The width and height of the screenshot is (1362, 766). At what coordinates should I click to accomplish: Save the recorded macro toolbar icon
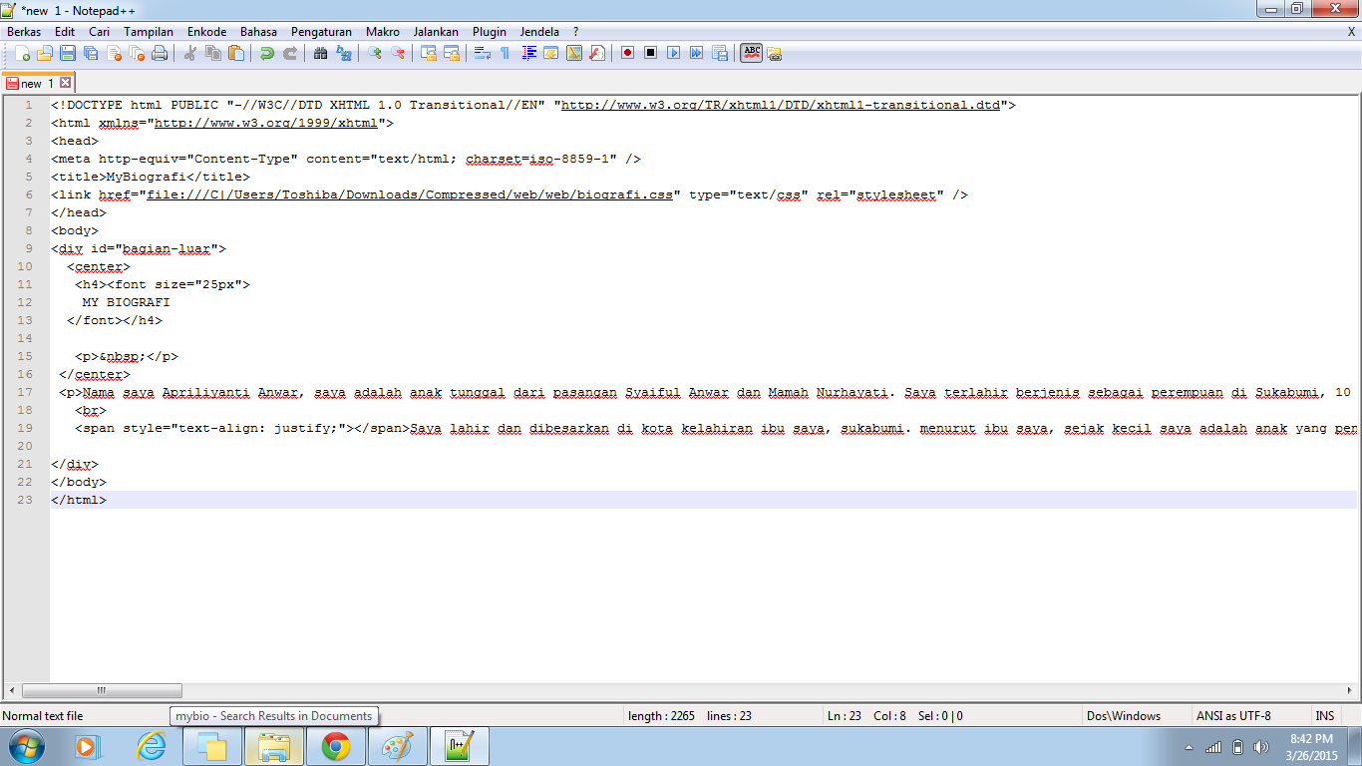(x=719, y=53)
